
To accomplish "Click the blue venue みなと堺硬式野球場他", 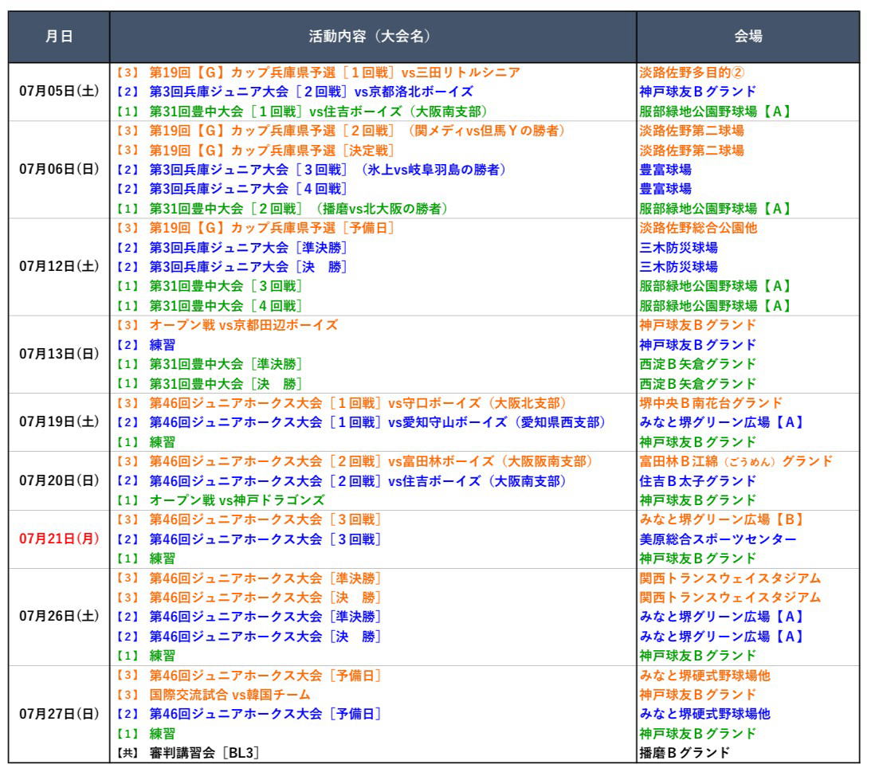I will (x=705, y=714).
